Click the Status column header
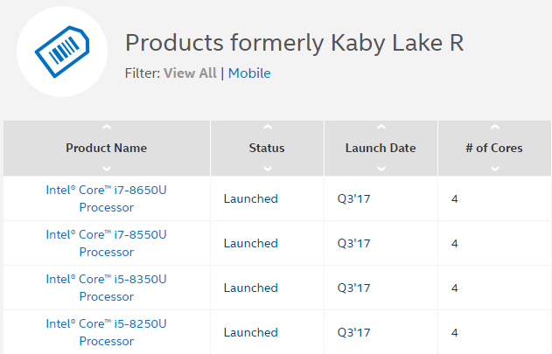 click(267, 148)
